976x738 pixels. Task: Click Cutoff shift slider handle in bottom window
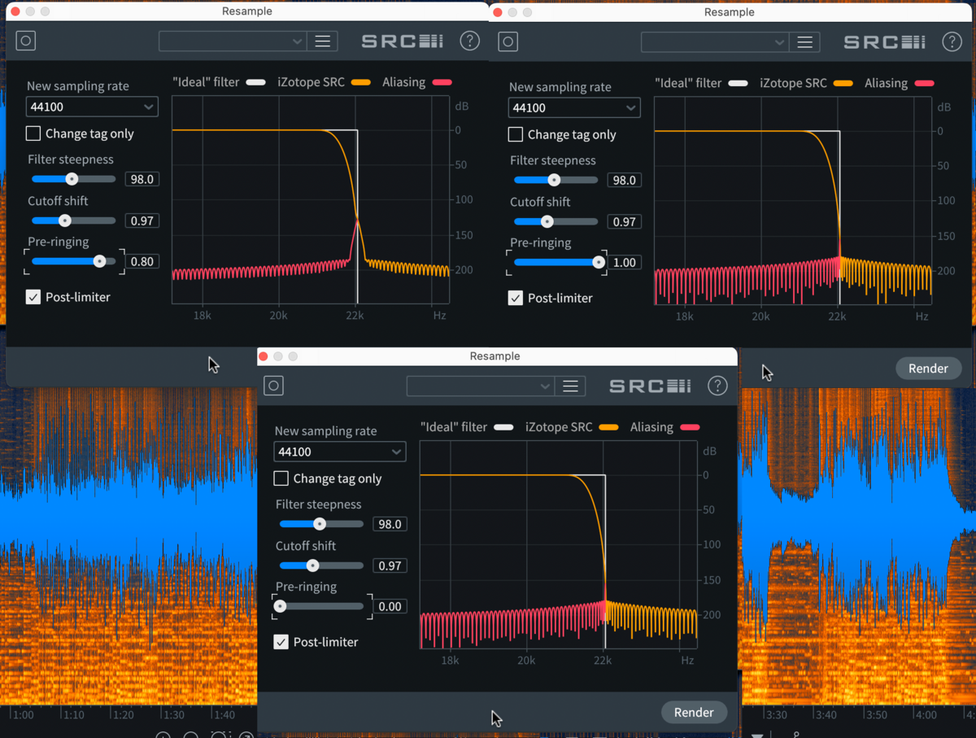click(x=313, y=566)
